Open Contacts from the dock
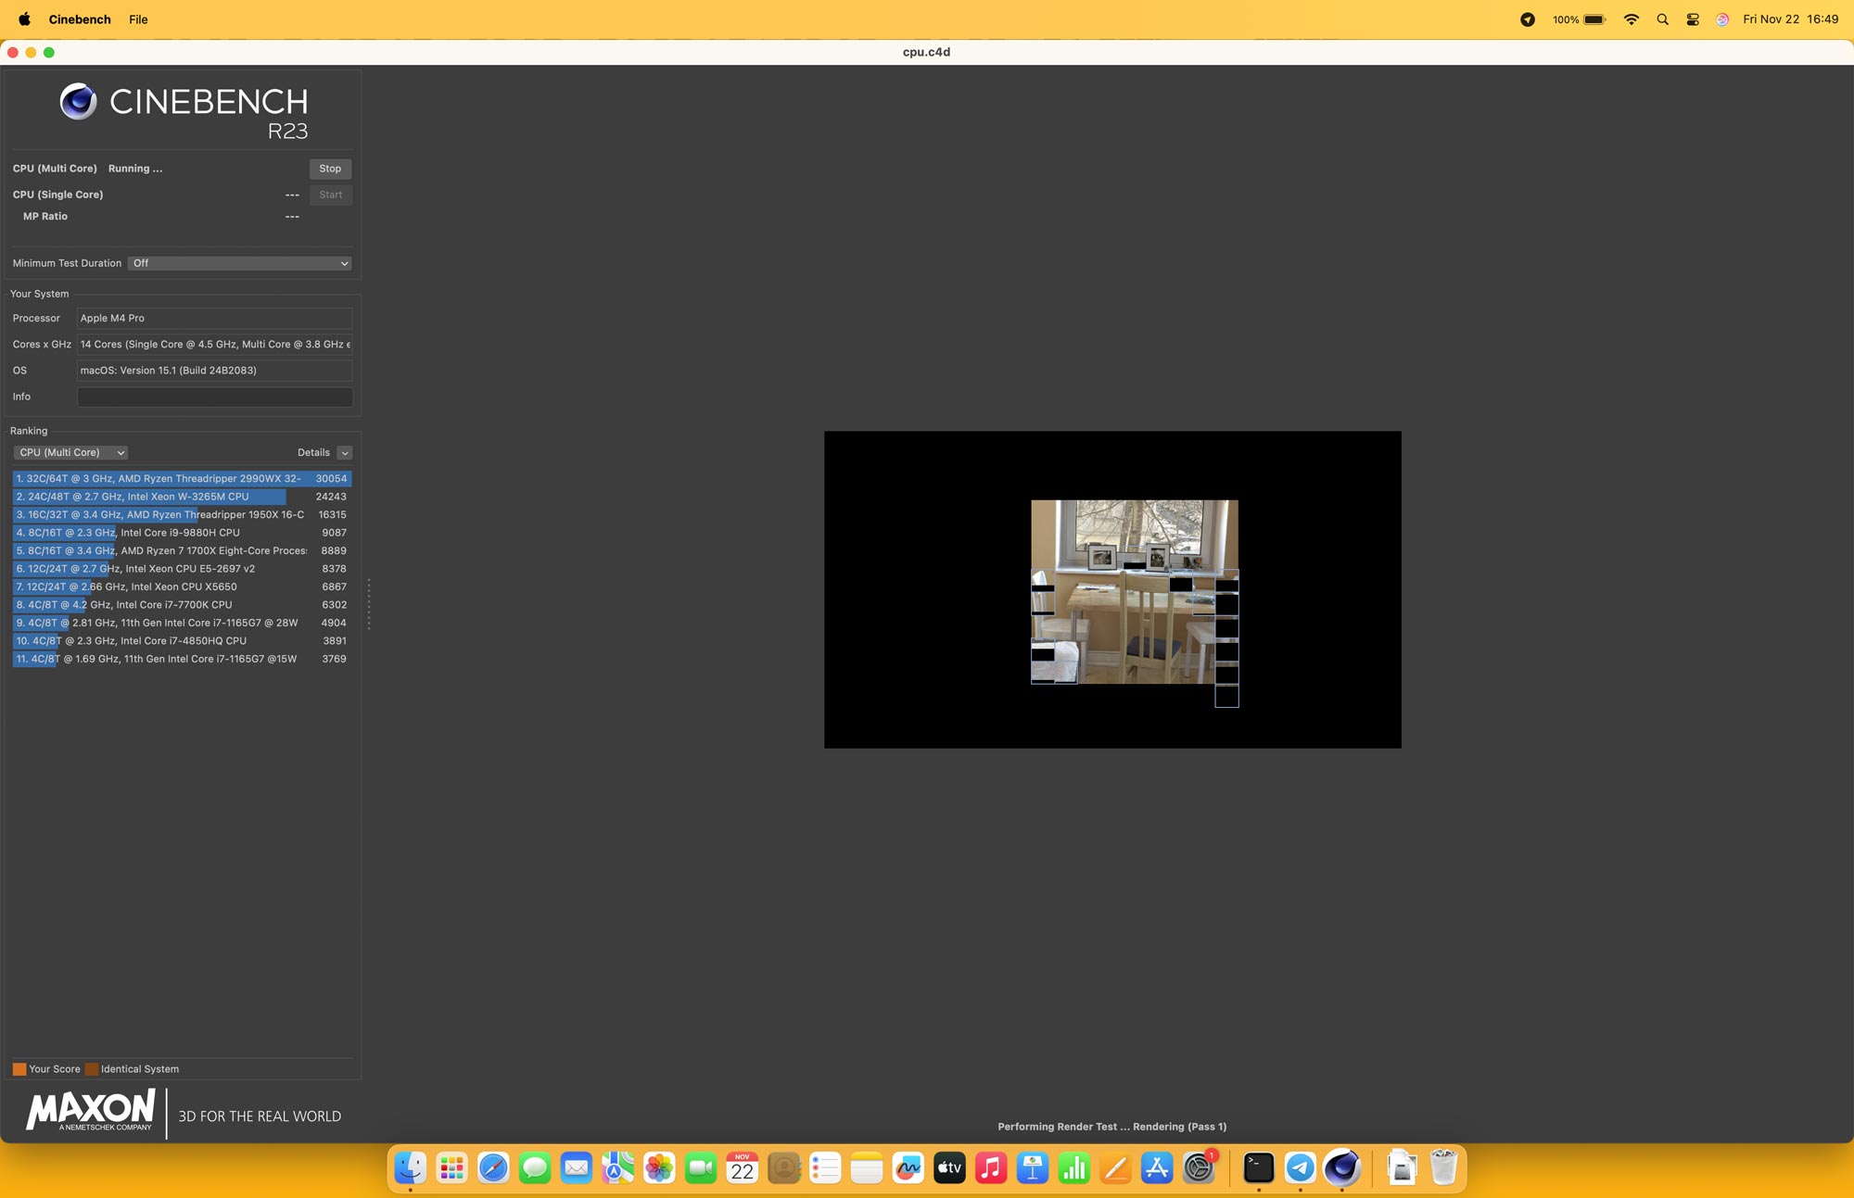This screenshot has height=1198, width=1854. pyautogui.click(x=784, y=1167)
